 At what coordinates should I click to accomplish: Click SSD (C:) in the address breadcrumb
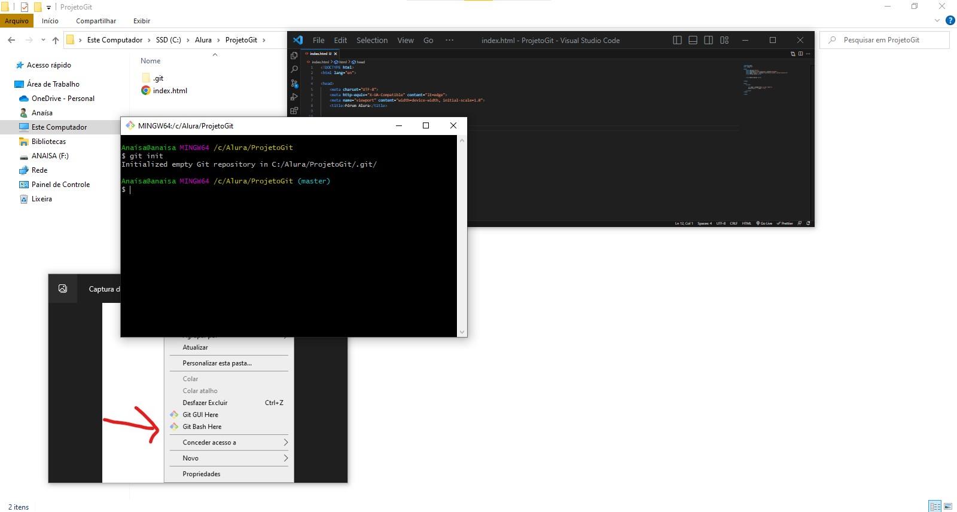click(168, 40)
